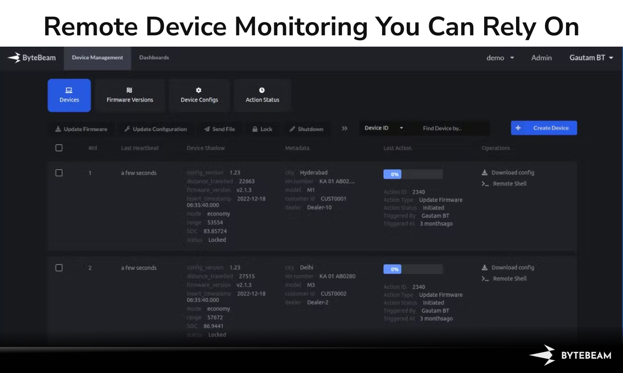Click the Send File paper-plane icon
The height and width of the screenshot is (373, 623).
(x=207, y=129)
